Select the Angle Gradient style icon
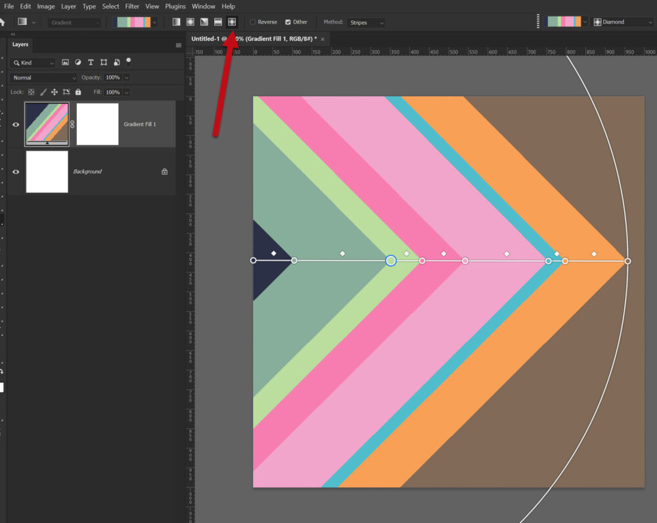Viewport: 657px width, 523px height. (x=204, y=22)
